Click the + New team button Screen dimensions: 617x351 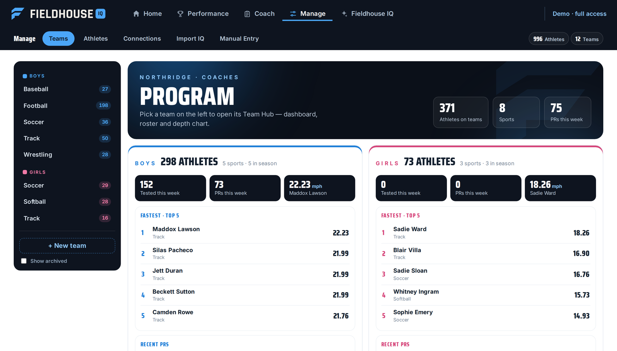click(x=67, y=246)
